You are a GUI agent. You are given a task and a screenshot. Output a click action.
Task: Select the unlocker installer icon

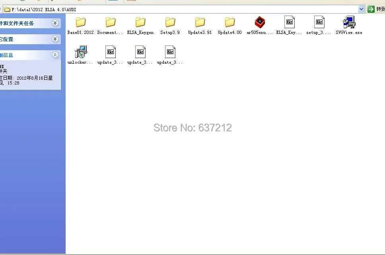80,52
